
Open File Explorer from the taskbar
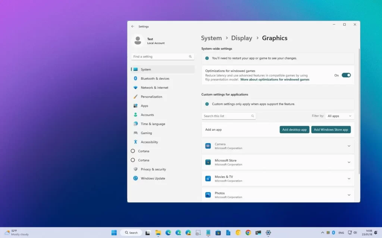pyautogui.click(x=158, y=233)
